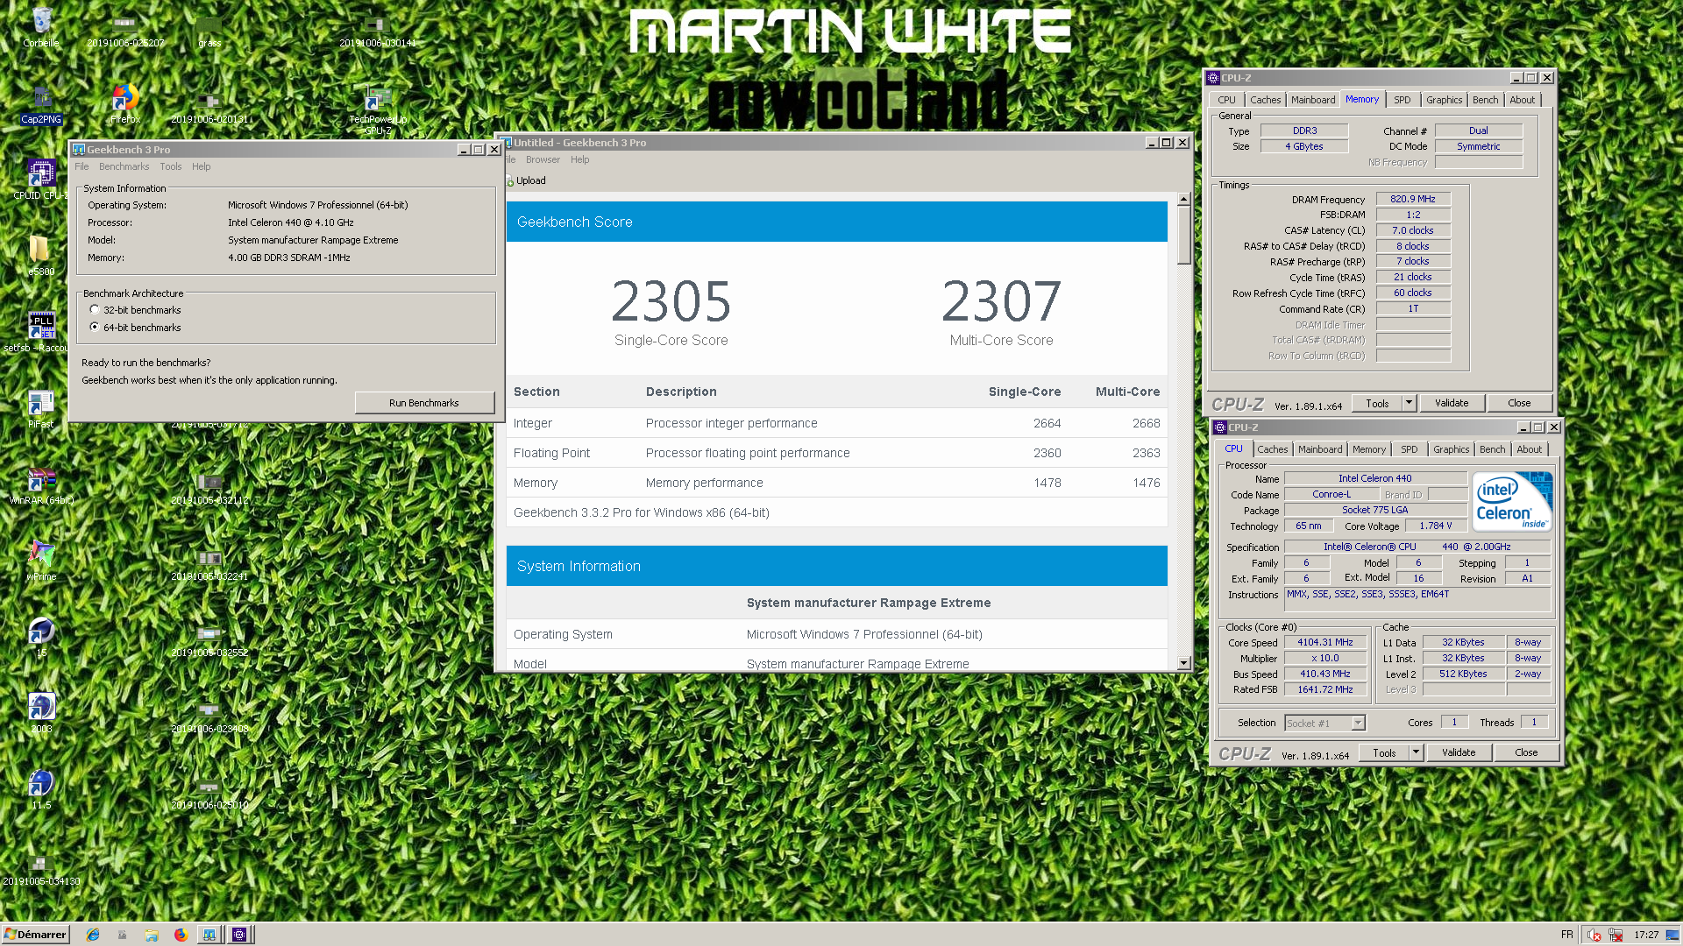
Task: Select desktop file 20191006-032241
Action: pos(209,564)
